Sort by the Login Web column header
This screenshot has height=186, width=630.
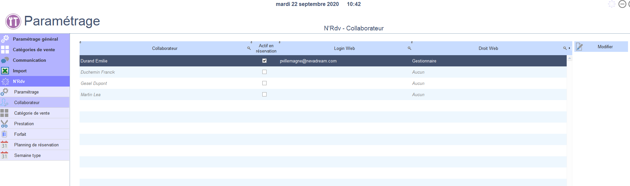[x=344, y=48]
